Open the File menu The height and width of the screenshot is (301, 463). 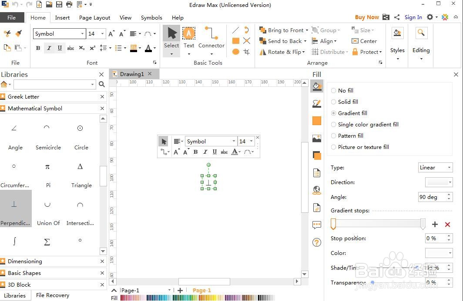coord(11,18)
